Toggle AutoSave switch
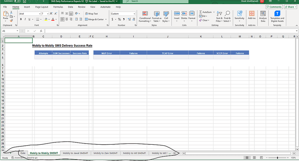The height and width of the screenshot is (161, 299). pyautogui.click(x=17, y=1)
